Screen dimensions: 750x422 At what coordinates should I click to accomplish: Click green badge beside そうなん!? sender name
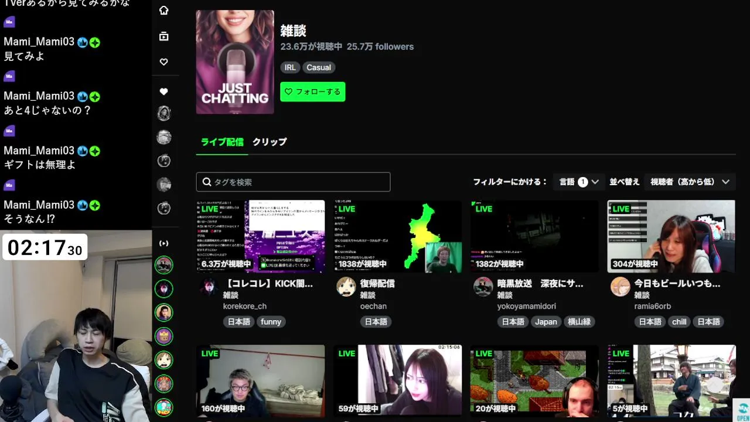coord(95,205)
